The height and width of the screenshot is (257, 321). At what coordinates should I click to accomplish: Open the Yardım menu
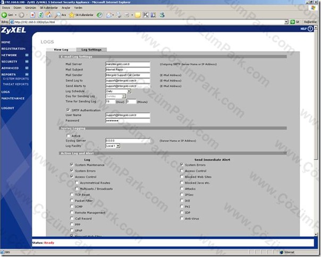78,8
